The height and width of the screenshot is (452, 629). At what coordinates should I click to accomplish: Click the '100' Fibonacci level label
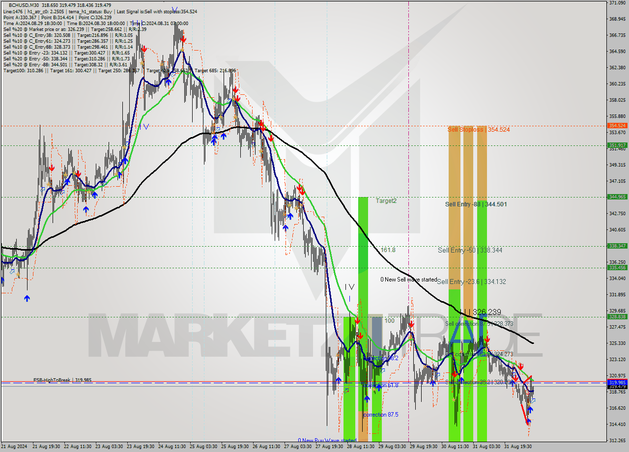[x=389, y=321]
